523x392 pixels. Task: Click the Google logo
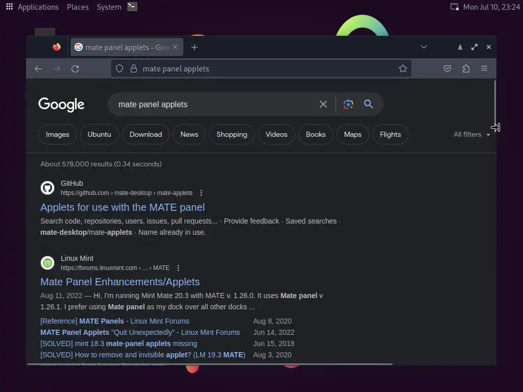click(x=61, y=105)
